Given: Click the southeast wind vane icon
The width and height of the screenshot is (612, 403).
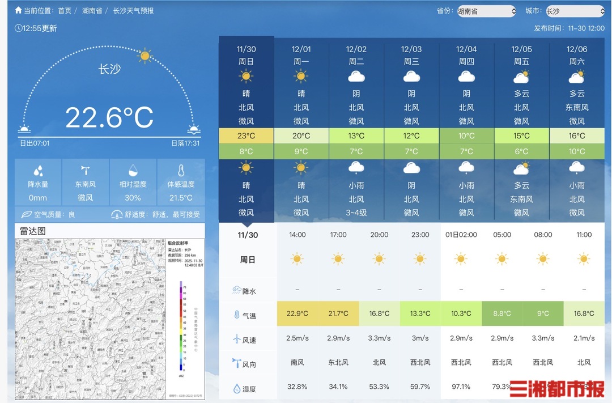Looking at the screenshot, I should click(x=86, y=170).
